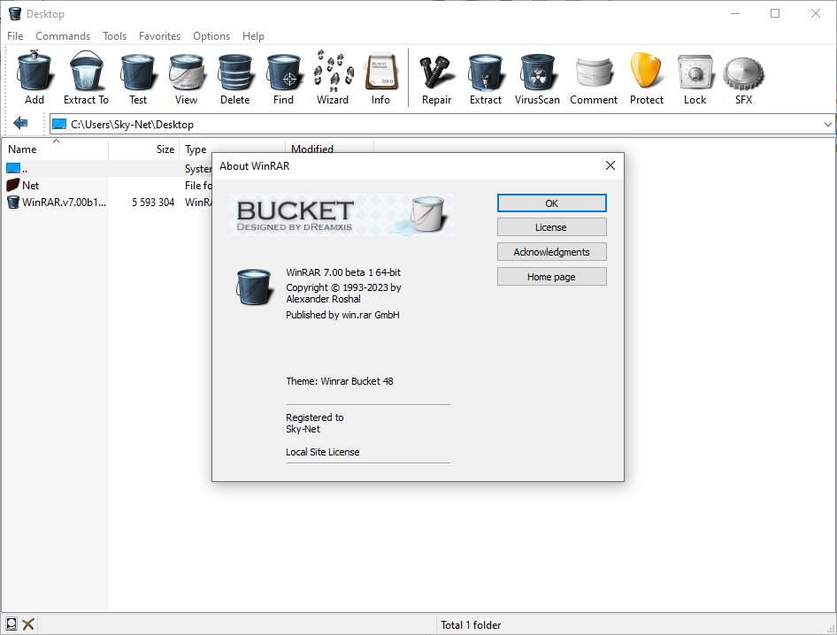Expand the address path dropdown

coord(827,125)
